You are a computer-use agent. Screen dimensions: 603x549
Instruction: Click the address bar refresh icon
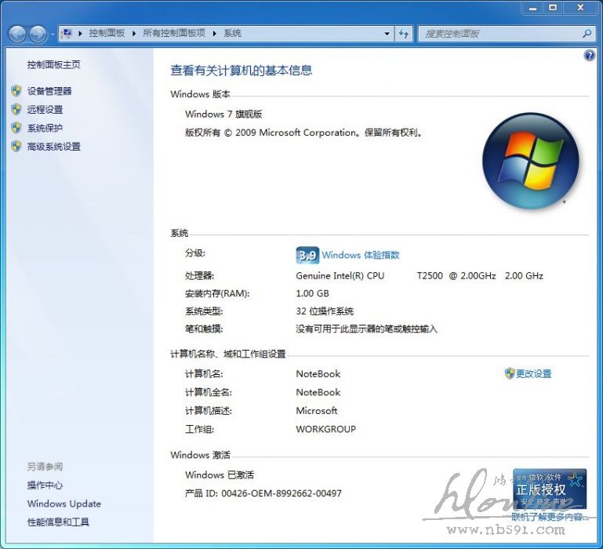pyautogui.click(x=404, y=34)
